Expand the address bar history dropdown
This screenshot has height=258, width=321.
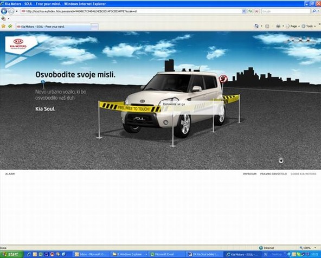tap(244, 11)
